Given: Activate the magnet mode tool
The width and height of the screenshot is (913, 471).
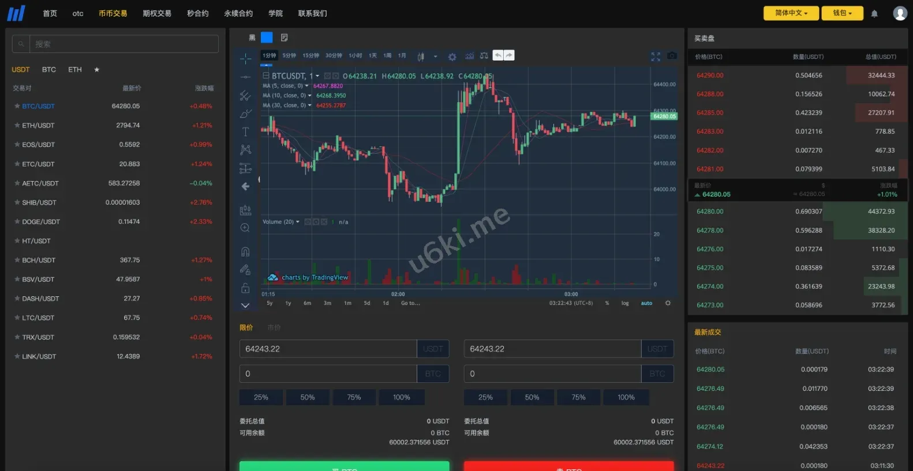Looking at the screenshot, I should coord(245,251).
